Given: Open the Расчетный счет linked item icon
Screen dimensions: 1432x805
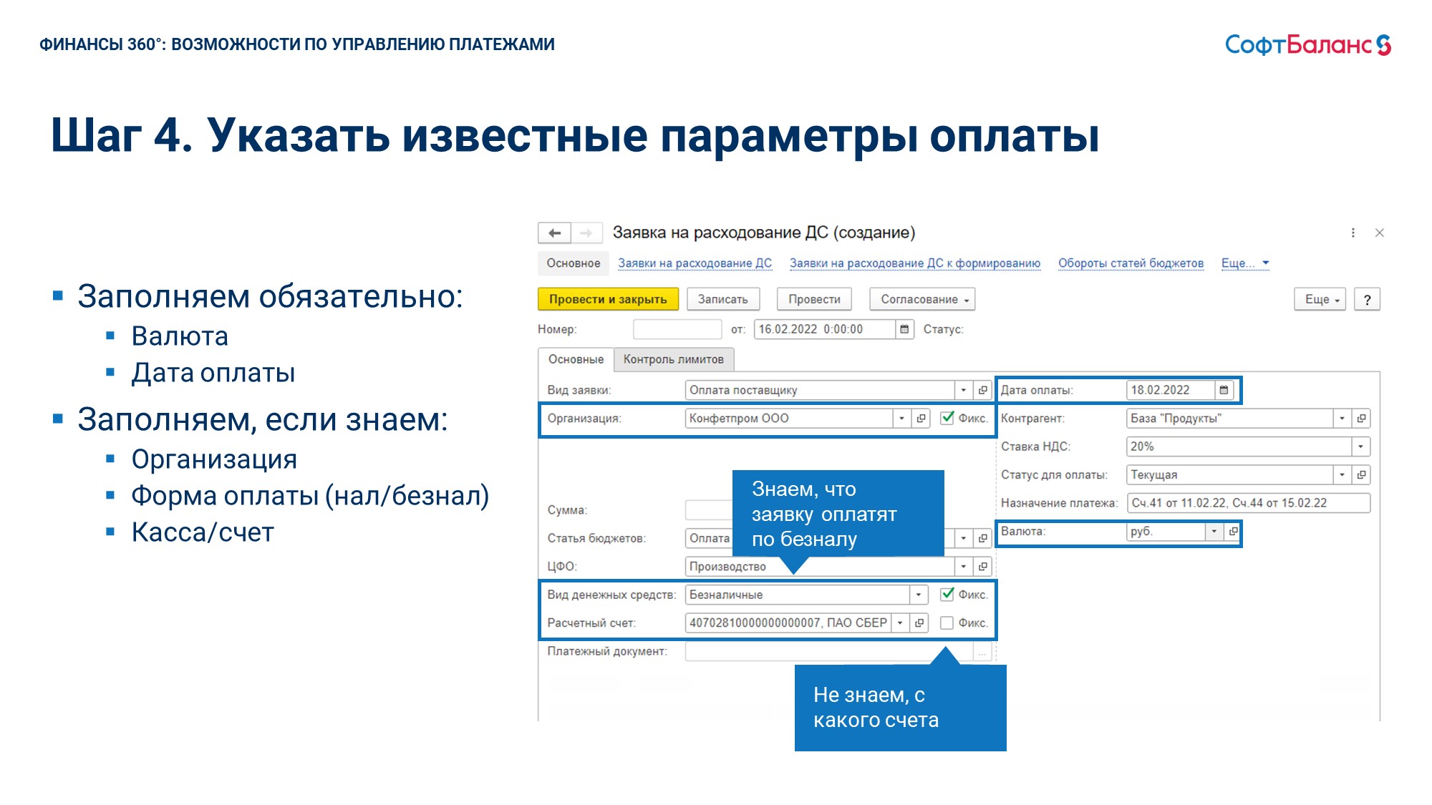Looking at the screenshot, I should click(x=919, y=623).
